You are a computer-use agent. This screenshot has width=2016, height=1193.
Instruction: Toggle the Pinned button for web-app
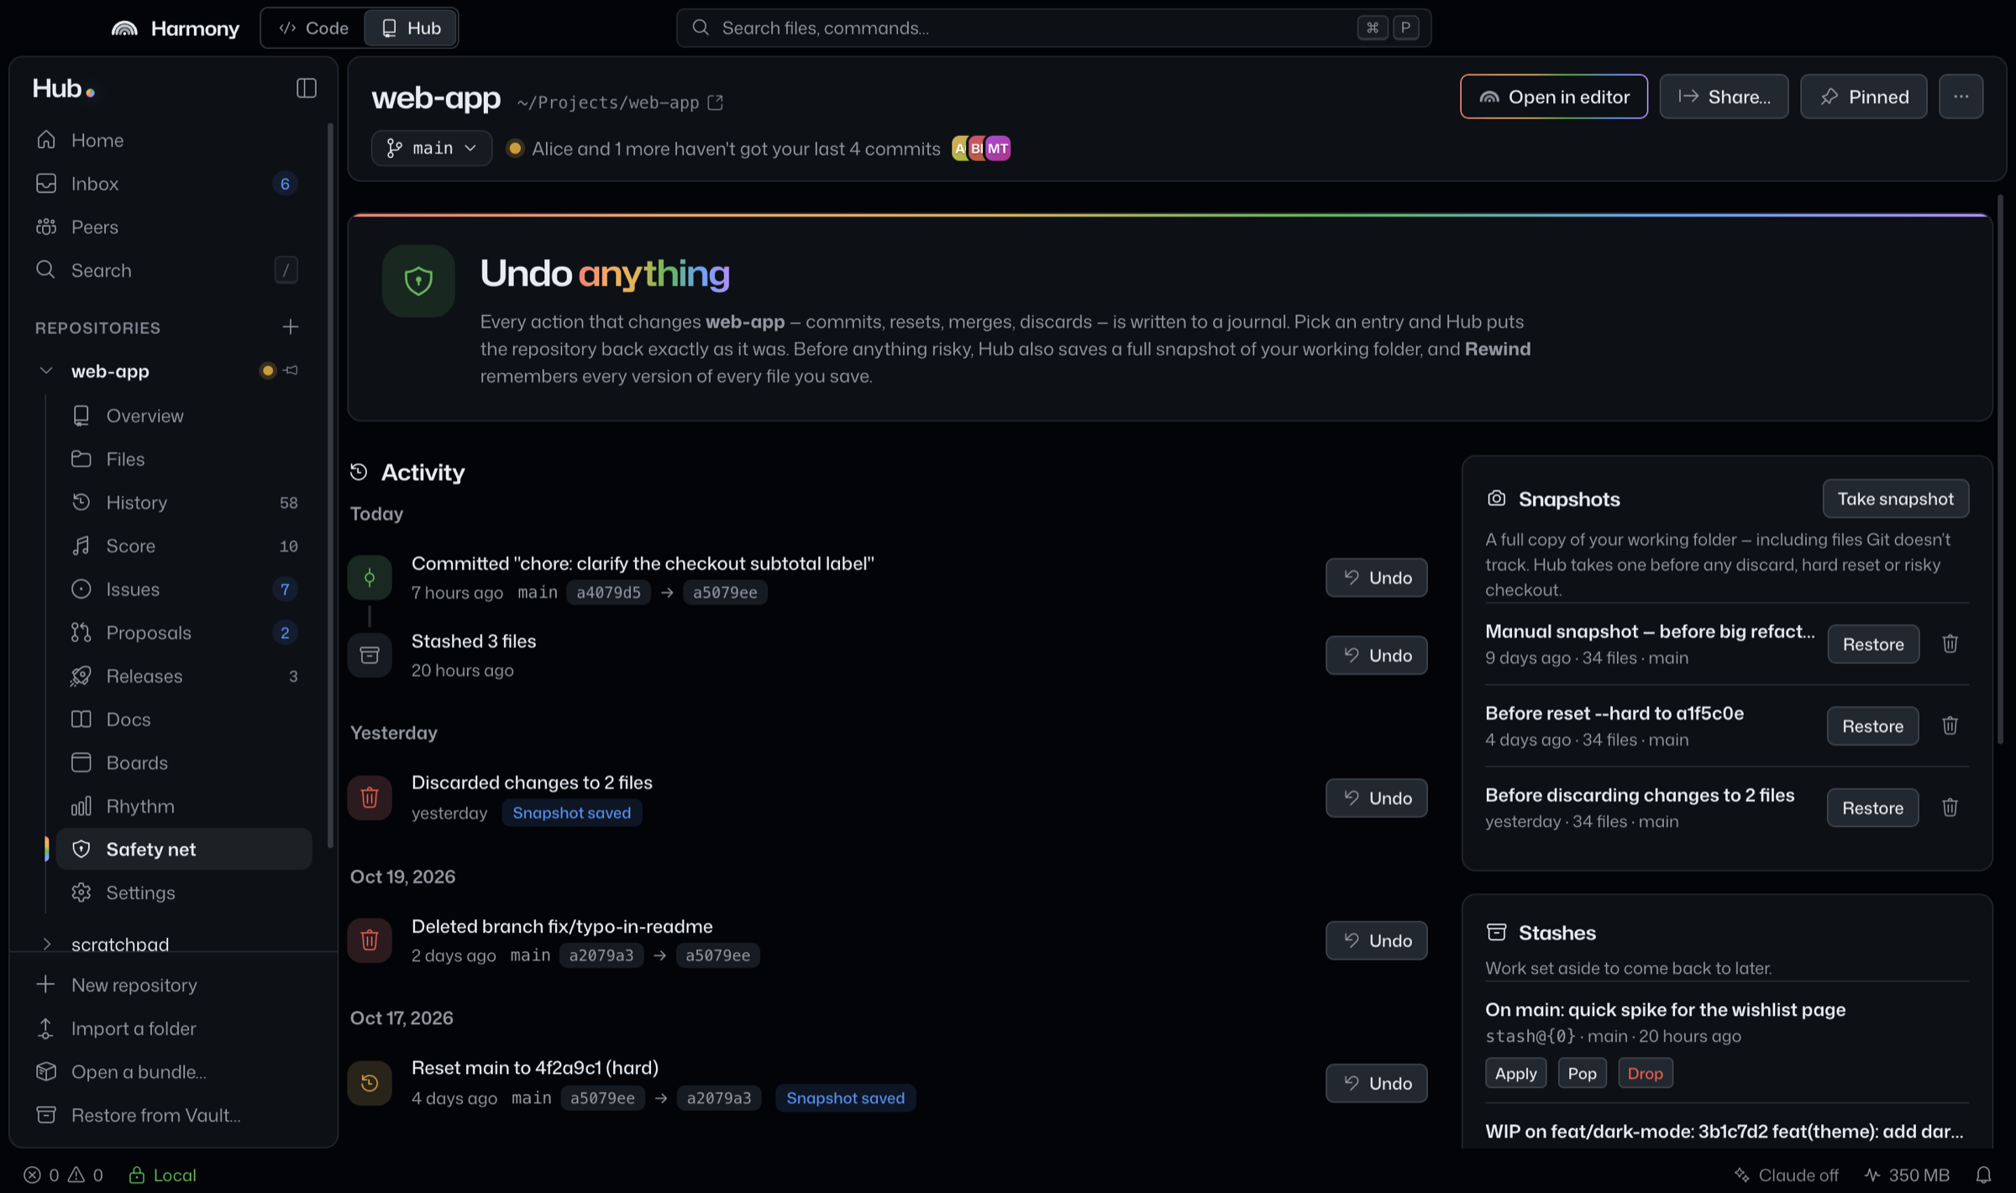(x=1863, y=97)
